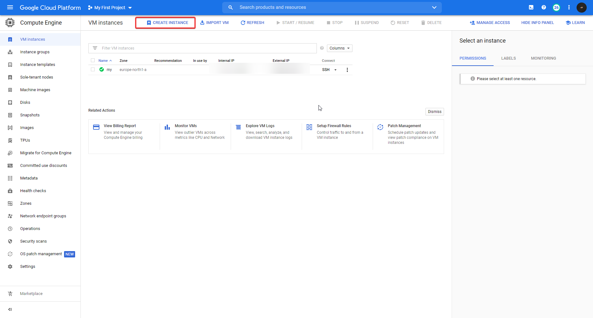
Task: Open notifications badge showing 26
Action: click(556, 7)
